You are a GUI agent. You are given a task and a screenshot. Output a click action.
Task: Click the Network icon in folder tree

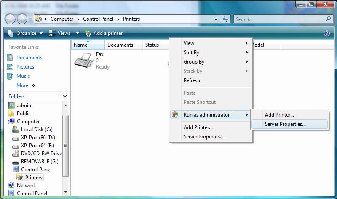[11, 185]
